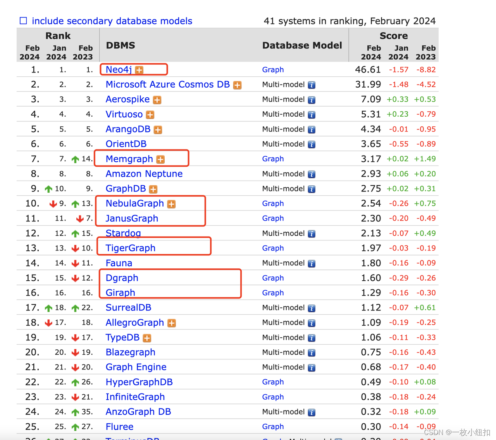Tick the include secondary database models checkbox
The height and width of the screenshot is (440, 496).
(x=23, y=21)
